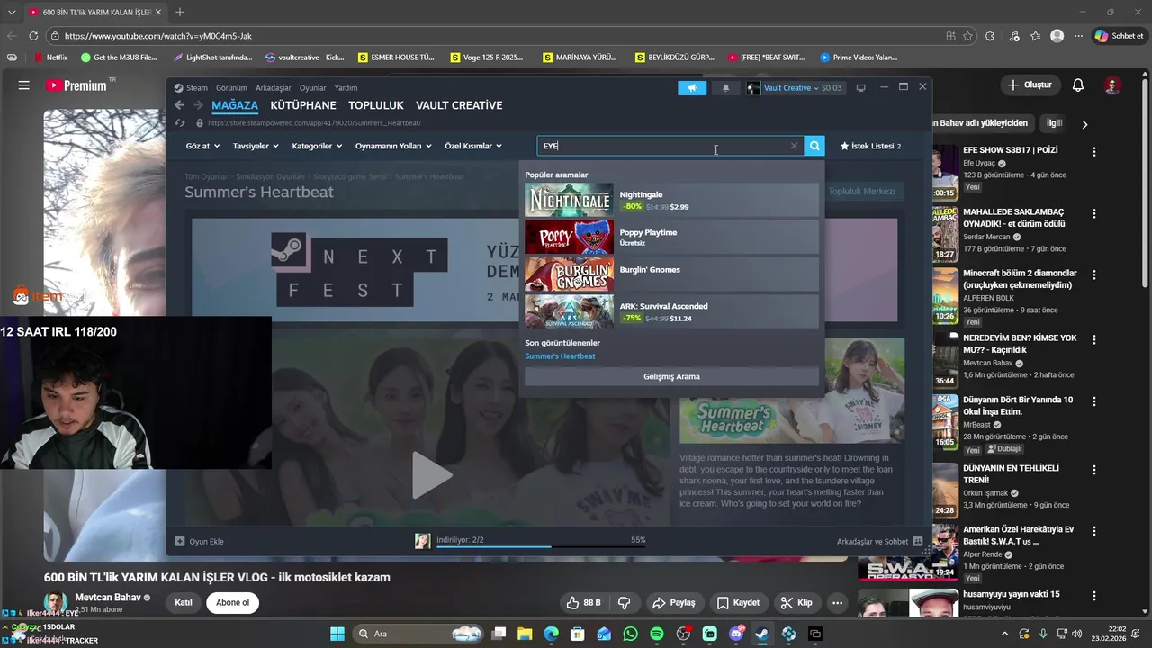Switch to MAĞAZA tab
Screen dimensions: 1152x648
click(x=235, y=105)
